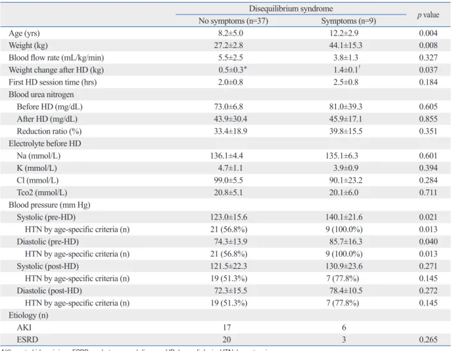Click the 'Symptoms (n=9)' header
The image size is (453, 351).
[x=348, y=21]
